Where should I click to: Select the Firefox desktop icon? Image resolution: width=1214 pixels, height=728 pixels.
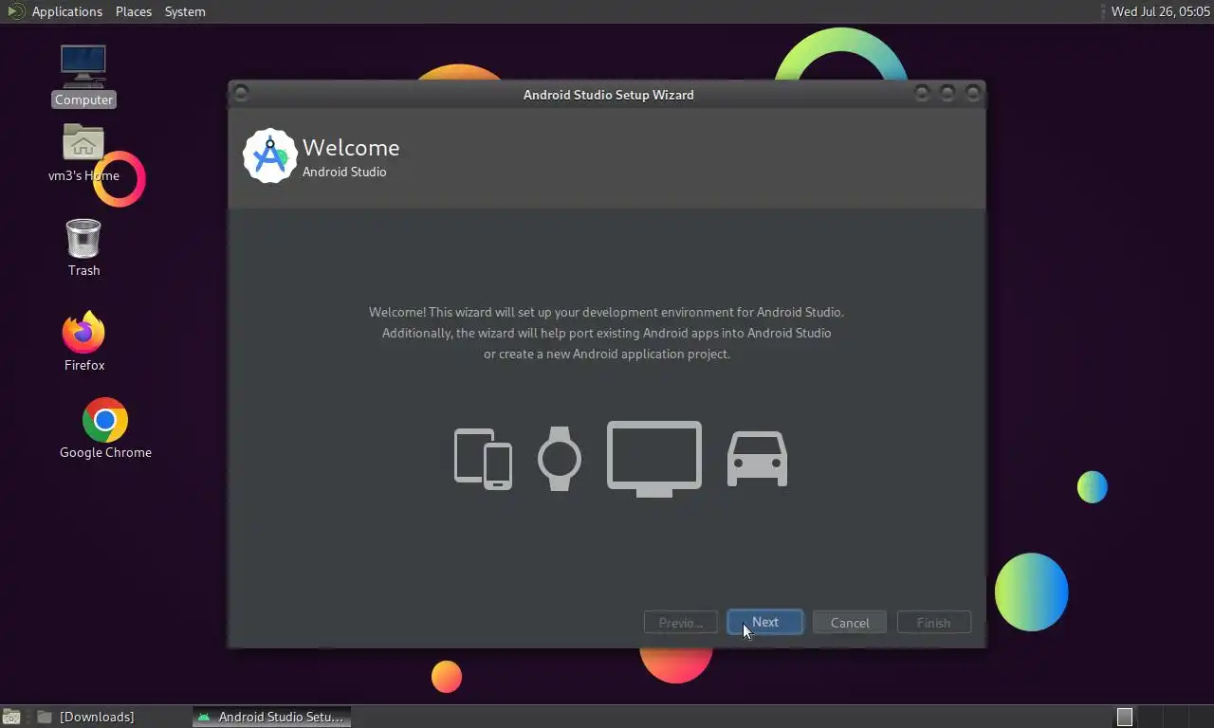83,341
